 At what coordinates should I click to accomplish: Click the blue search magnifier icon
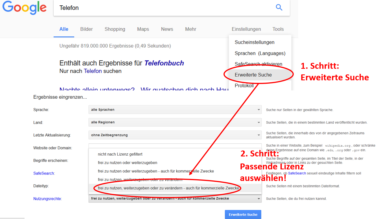pyautogui.click(x=279, y=8)
